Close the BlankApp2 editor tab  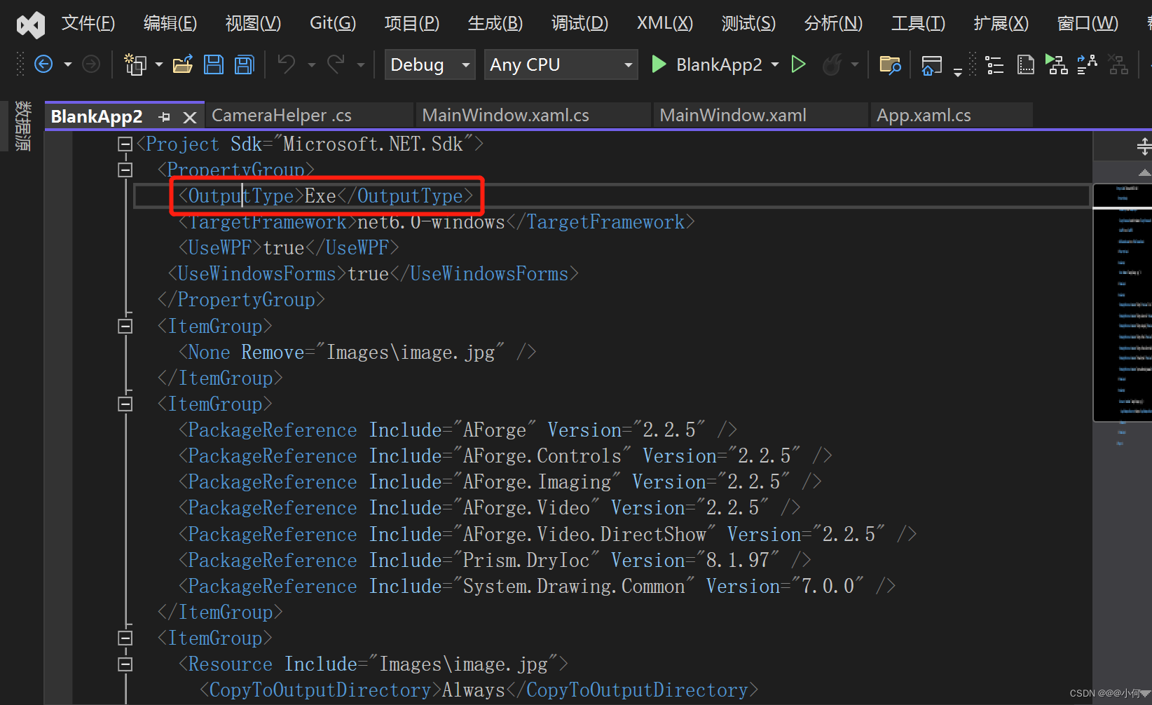click(x=189, y=117)
